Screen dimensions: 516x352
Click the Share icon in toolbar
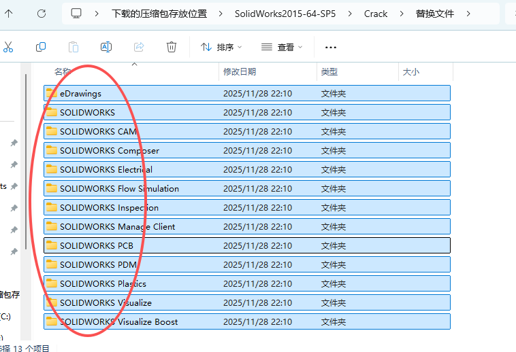tap(139, 47)
